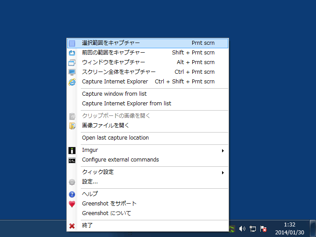
Task: Click the capture last region icon
Action: tap(72, 53)
